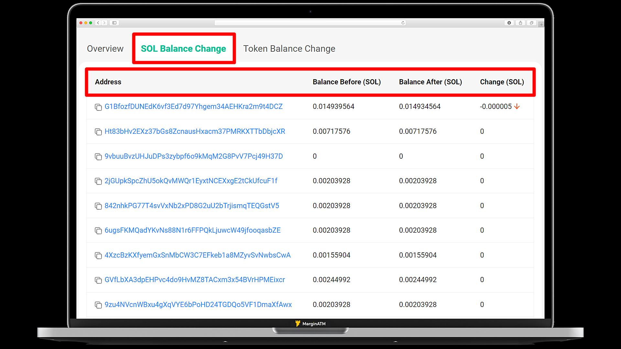Click the copy icon next to GVfLbXA3dpEHPvc4do9HvMZ8

(98, 280)
